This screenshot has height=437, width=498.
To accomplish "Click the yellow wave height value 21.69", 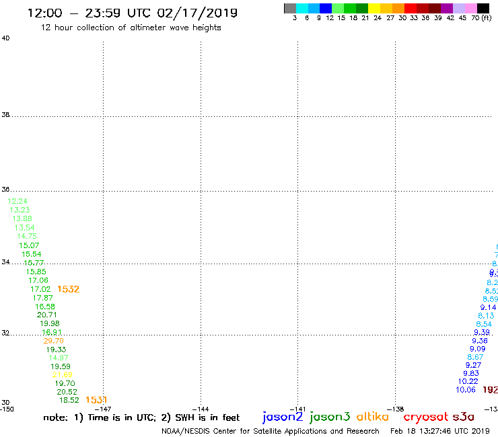I will (63, 374).
